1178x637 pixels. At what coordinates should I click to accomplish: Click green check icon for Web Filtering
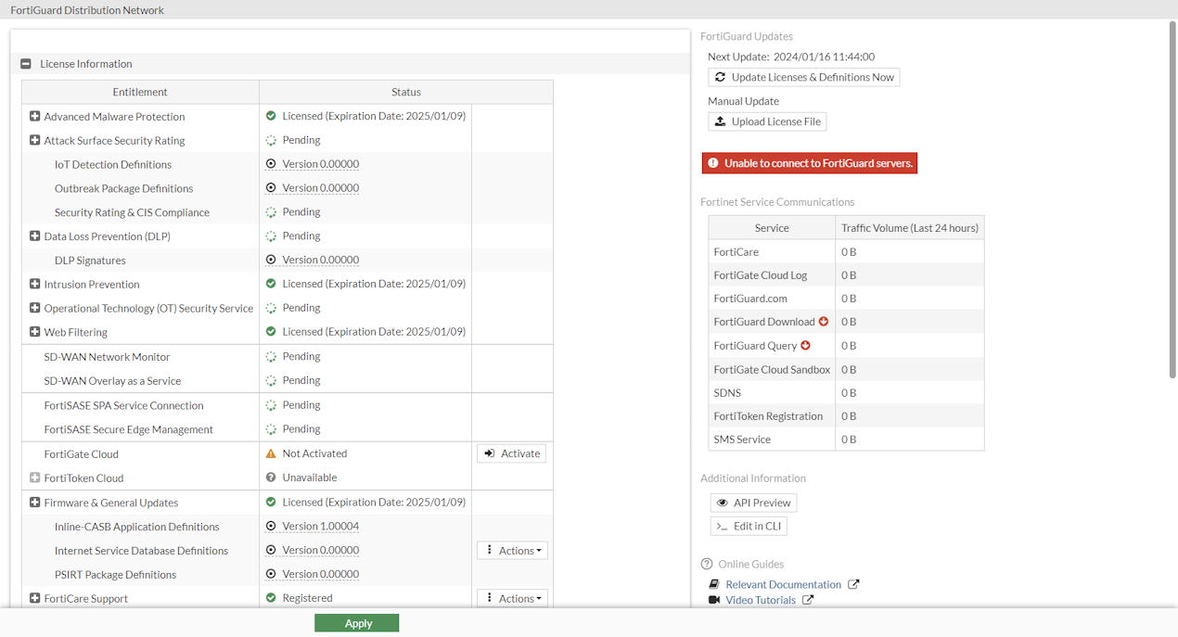pyautogui.click(x=271, y=331)
